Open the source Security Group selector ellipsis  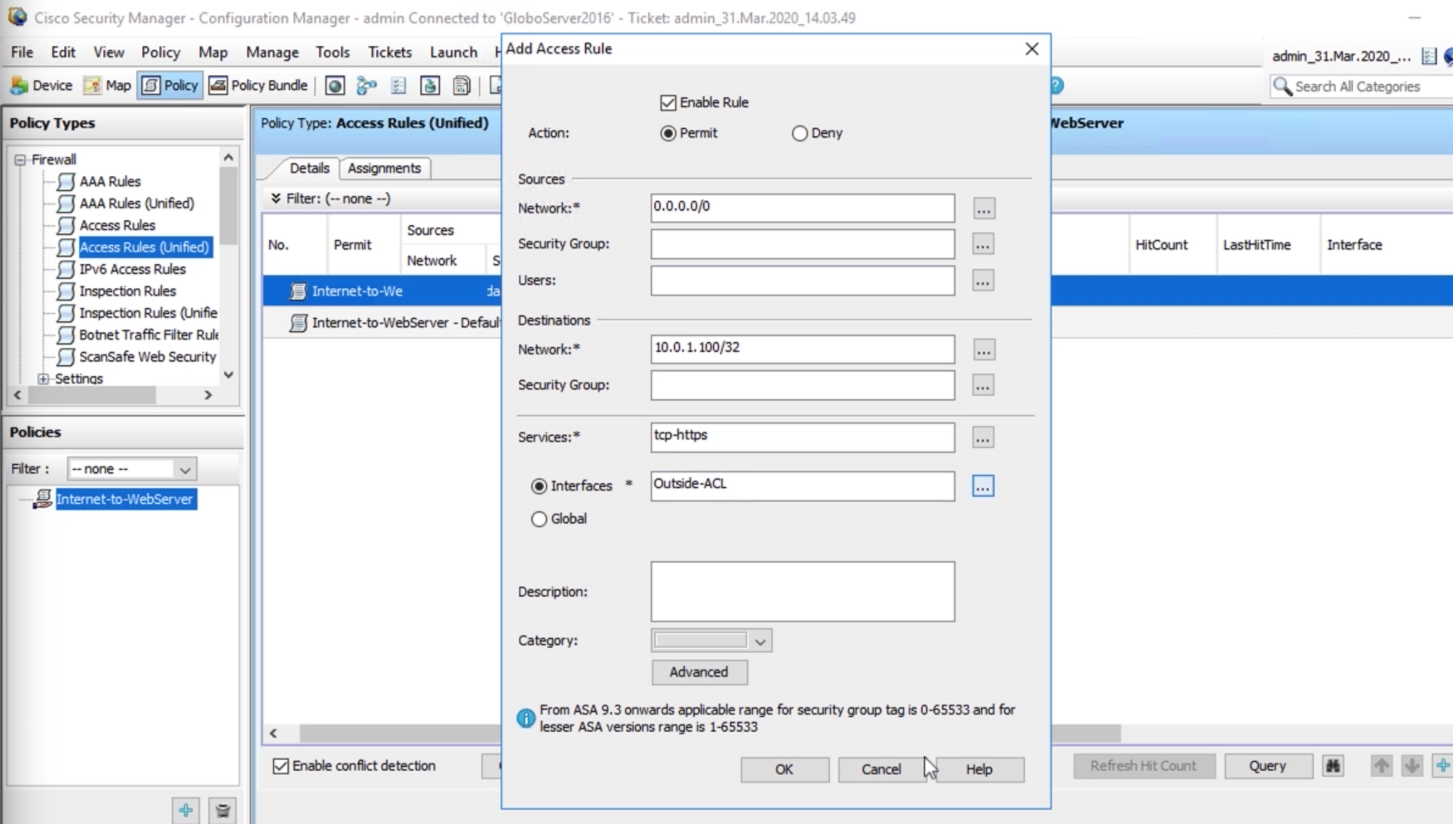tap(983, 244)
